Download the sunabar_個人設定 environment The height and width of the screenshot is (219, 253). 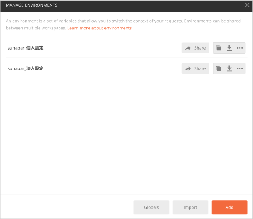point(229,48)
